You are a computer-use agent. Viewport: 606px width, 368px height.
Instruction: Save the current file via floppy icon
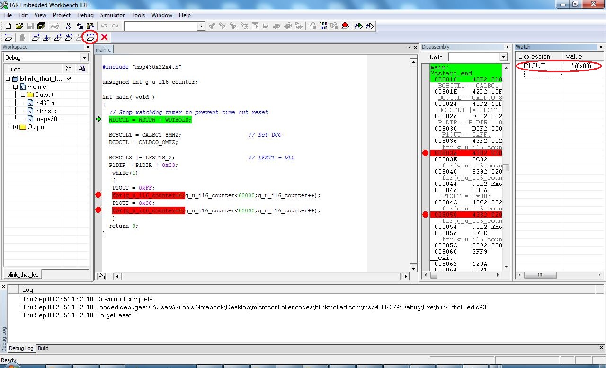30,26
